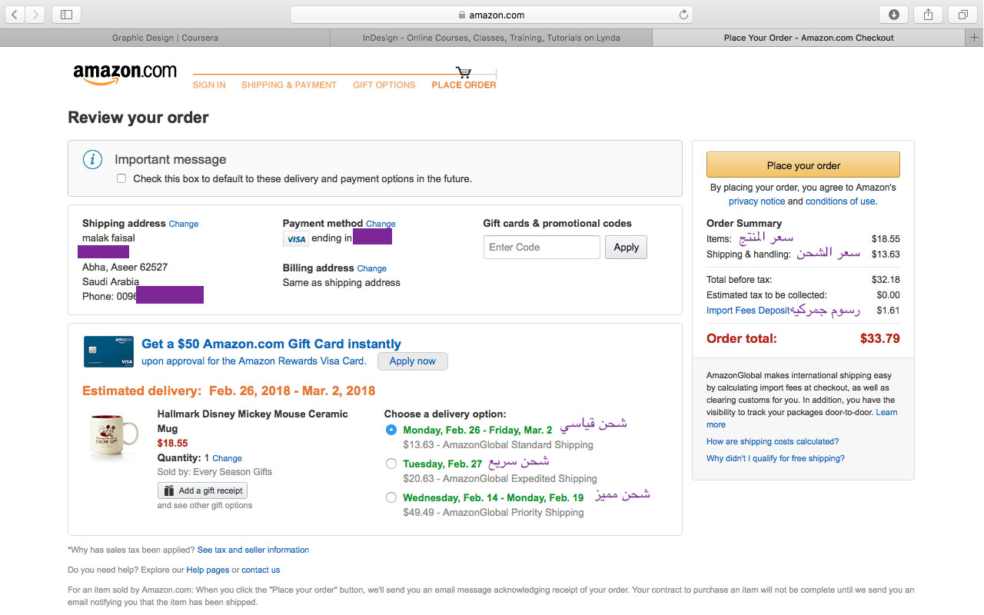Screen dimensions: 984x615
Task: Open Safari downloads icon
Action: click(x=893, y=14)
